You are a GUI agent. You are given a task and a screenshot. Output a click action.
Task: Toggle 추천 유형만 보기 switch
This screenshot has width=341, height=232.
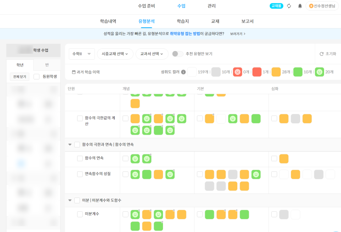coord(178,54)
